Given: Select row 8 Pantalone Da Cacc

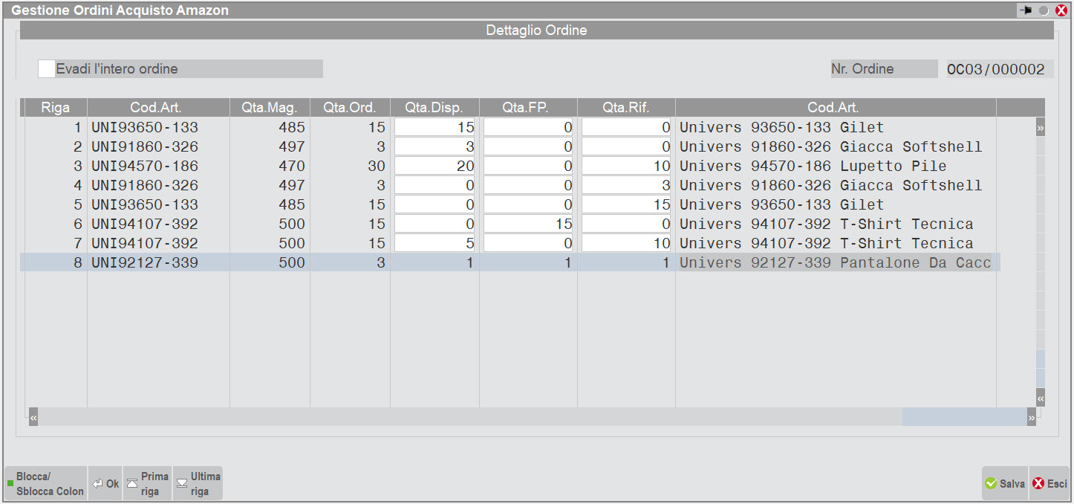Looking at the screenshot, I should click(x=835, y=262).
